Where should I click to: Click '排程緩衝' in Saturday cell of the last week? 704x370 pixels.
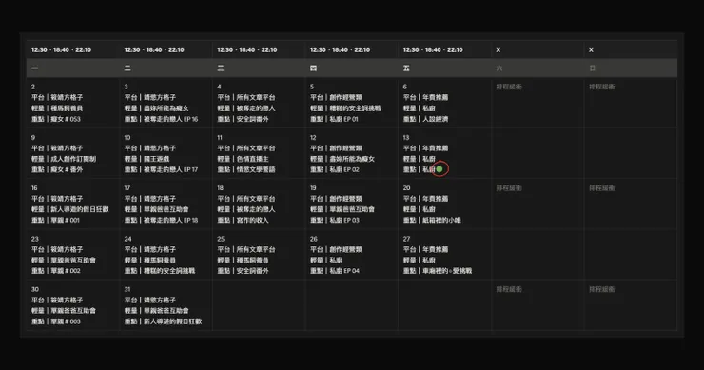click(x=509, y=289)
